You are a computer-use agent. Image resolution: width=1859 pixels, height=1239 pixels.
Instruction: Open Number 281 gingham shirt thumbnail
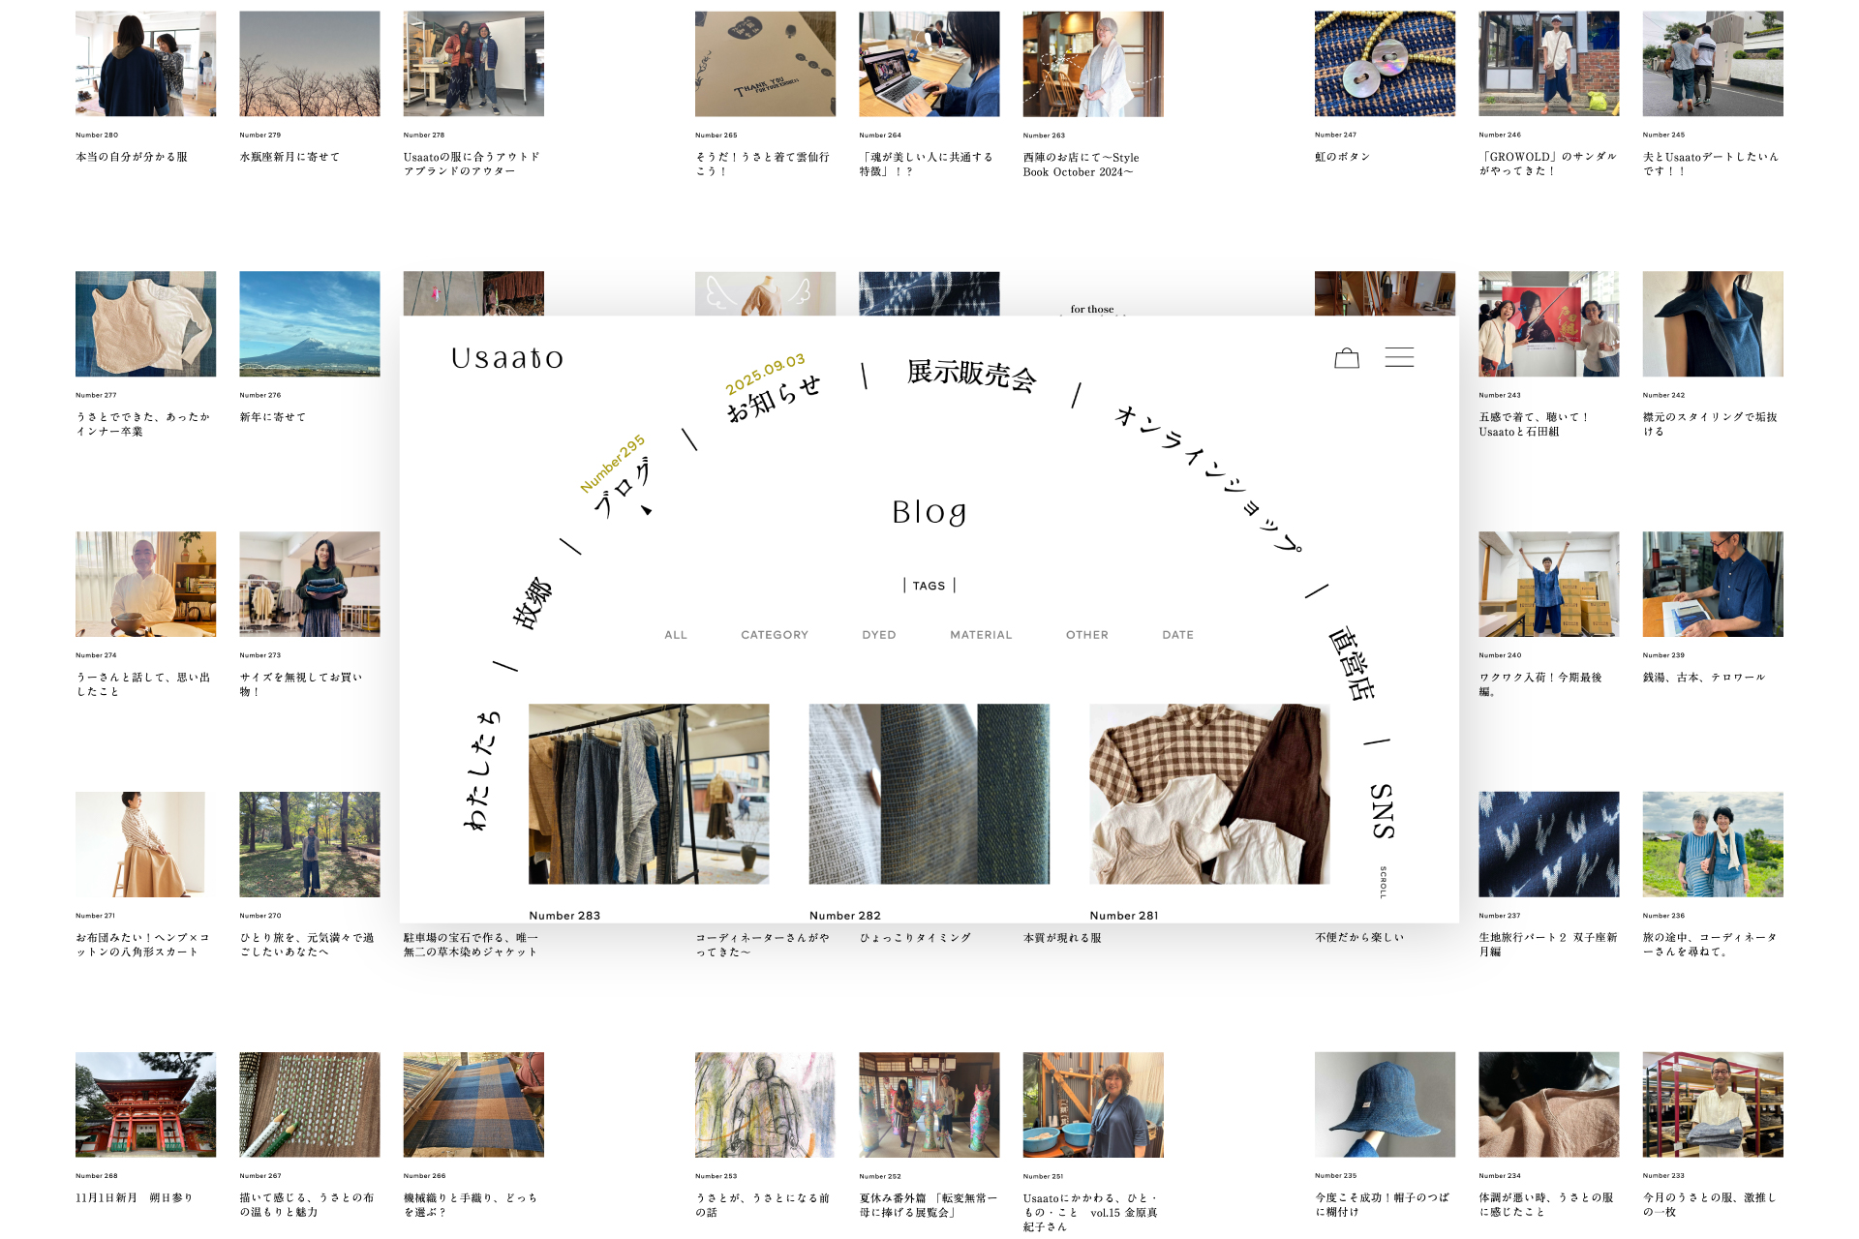1208,794
